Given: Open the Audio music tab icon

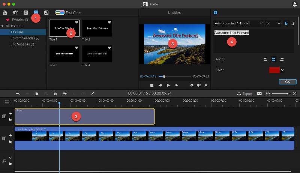Looking at the screenshot, I should pyautogui.click(x=46, y=13).
